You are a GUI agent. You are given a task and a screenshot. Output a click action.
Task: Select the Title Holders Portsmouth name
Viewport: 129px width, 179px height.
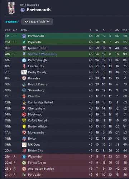pyautogui.click(x=39, y=10)
